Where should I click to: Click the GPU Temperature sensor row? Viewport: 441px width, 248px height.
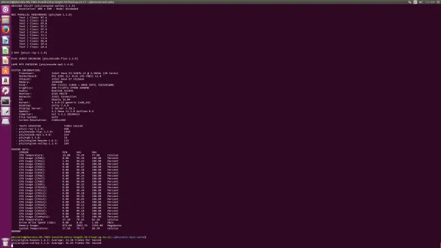[69, 219]
